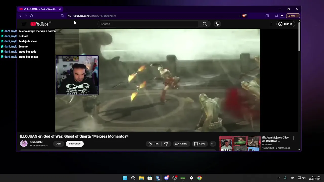Open File Explorer from taskbar
Screen dimensions: 324x182
(141, 178)
